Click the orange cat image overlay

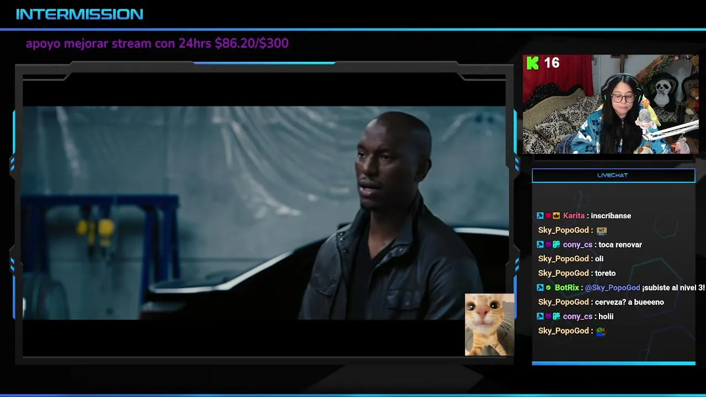click(490, 325)
